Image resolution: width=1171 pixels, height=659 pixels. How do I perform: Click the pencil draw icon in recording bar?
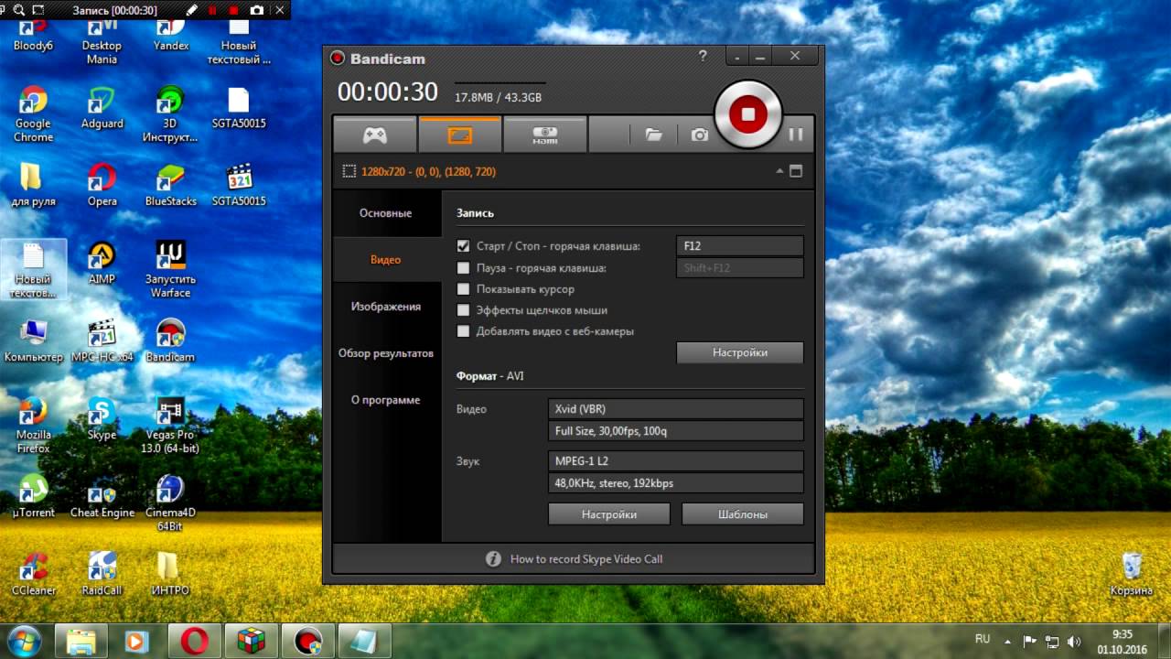(192, 10)
